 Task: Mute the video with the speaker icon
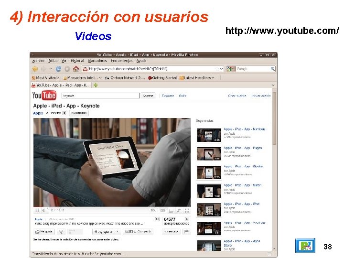[43, 211]
